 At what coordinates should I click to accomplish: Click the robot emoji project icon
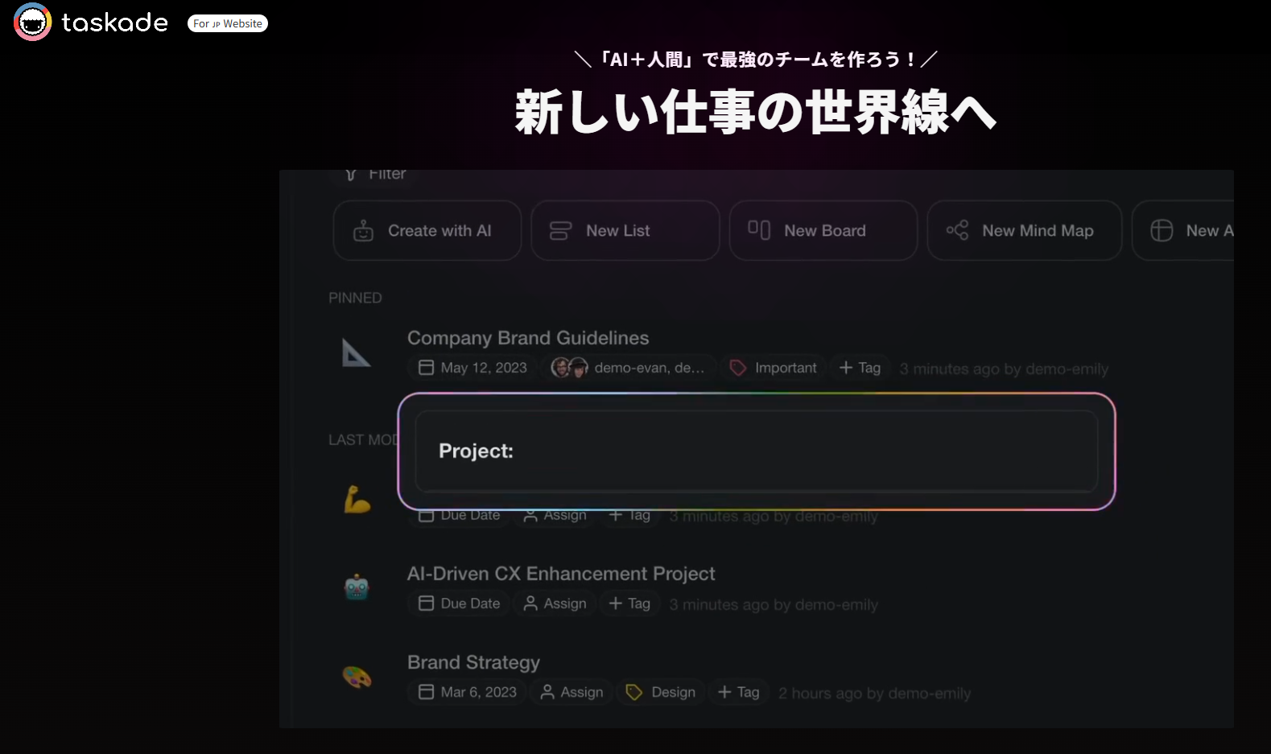357,588
